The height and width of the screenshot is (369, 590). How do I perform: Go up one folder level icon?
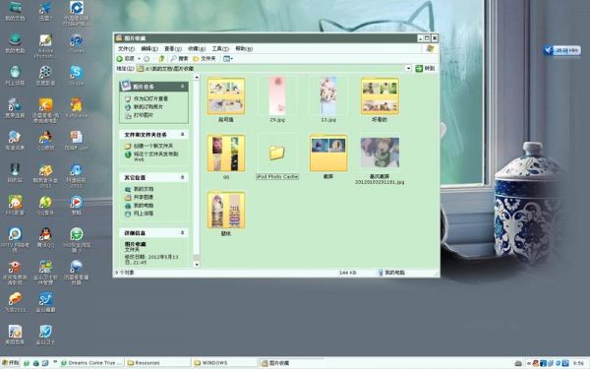click(161, 59)
